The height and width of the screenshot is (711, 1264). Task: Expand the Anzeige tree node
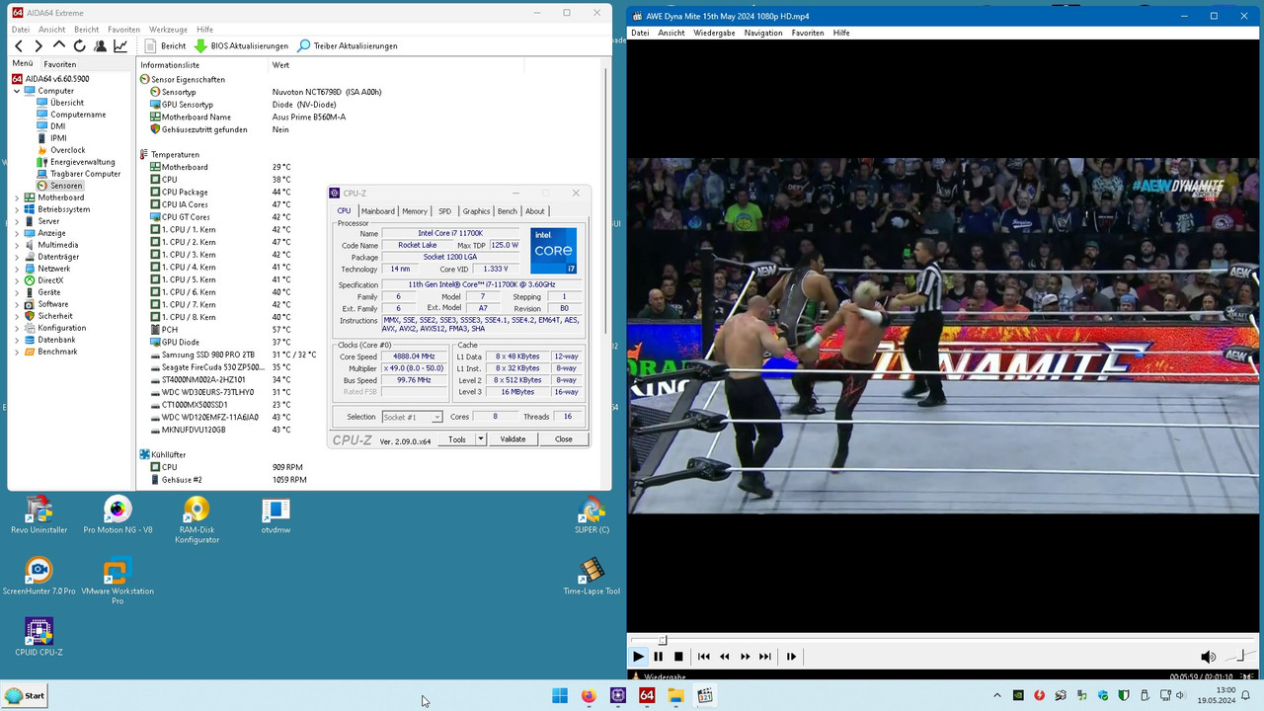17,233
